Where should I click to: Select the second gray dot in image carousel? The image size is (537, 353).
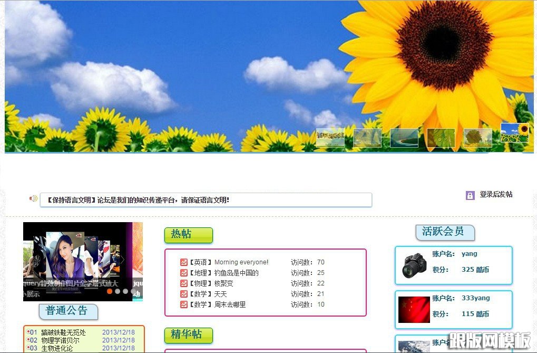118,291
